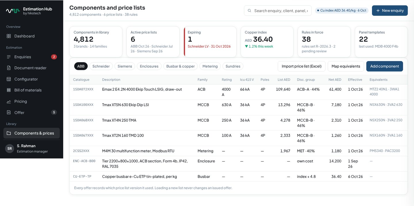Click the Offer document icon
Screen dimensions: 414x206
pyautogui.click(x=9, y=112)
